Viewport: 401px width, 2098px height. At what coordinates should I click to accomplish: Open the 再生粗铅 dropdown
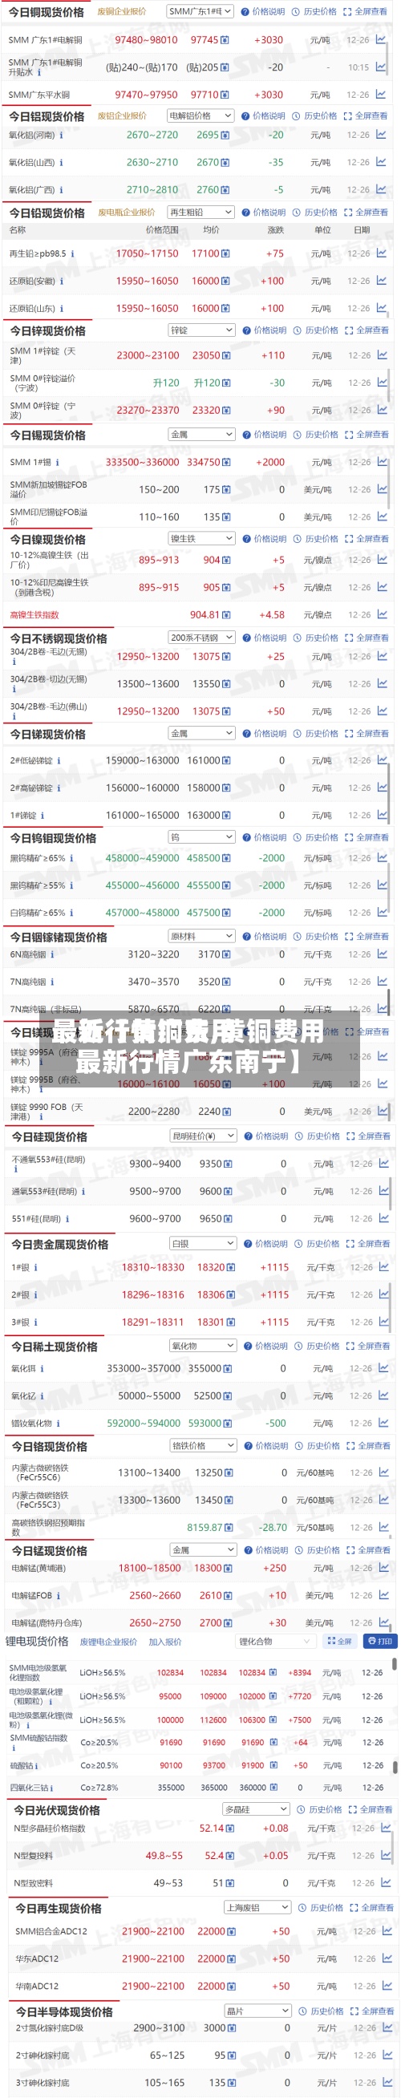pyautogui.click(x=200, y=212)
